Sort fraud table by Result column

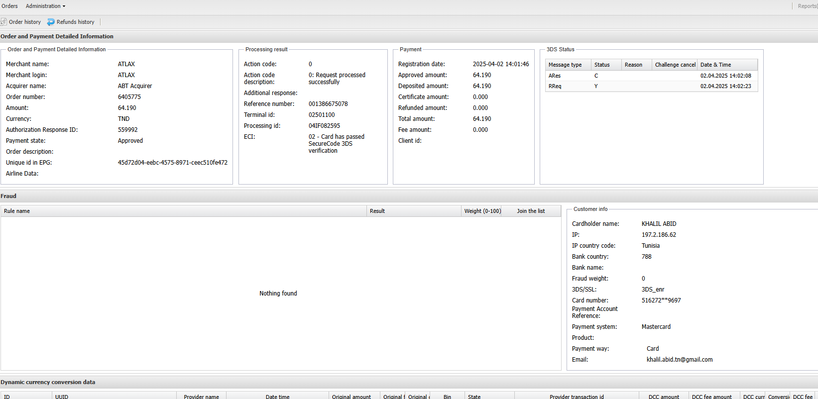(x=377, y=211)
